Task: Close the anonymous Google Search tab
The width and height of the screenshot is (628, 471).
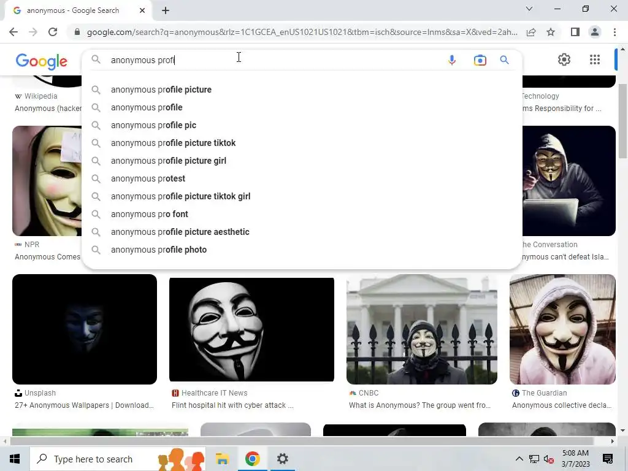Action: [142, 10]
